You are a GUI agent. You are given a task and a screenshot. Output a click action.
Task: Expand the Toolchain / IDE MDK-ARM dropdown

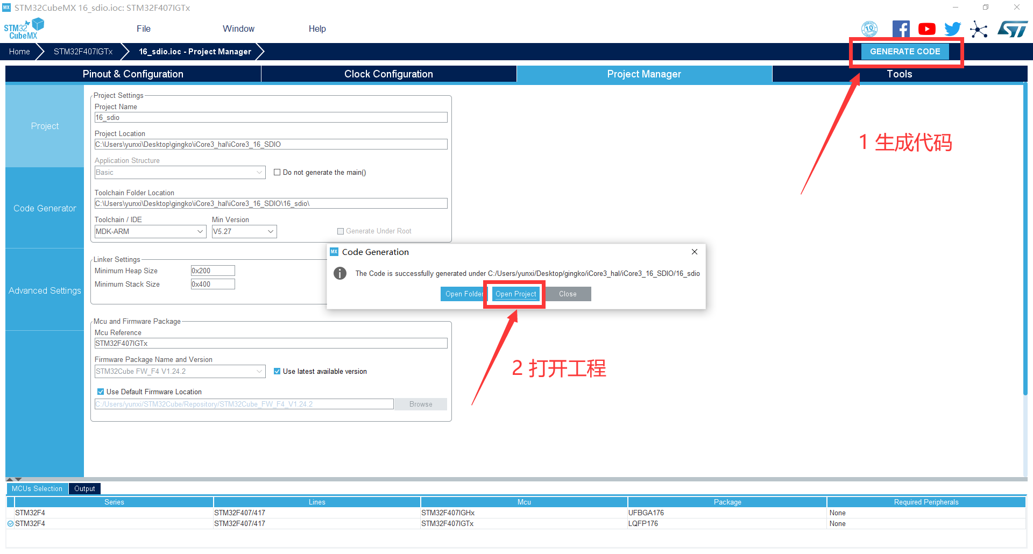(200, 232)
